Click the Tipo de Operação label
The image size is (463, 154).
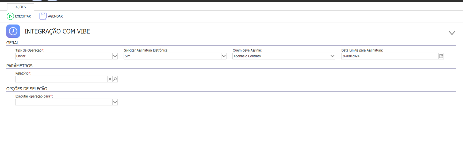coord(30,50)
